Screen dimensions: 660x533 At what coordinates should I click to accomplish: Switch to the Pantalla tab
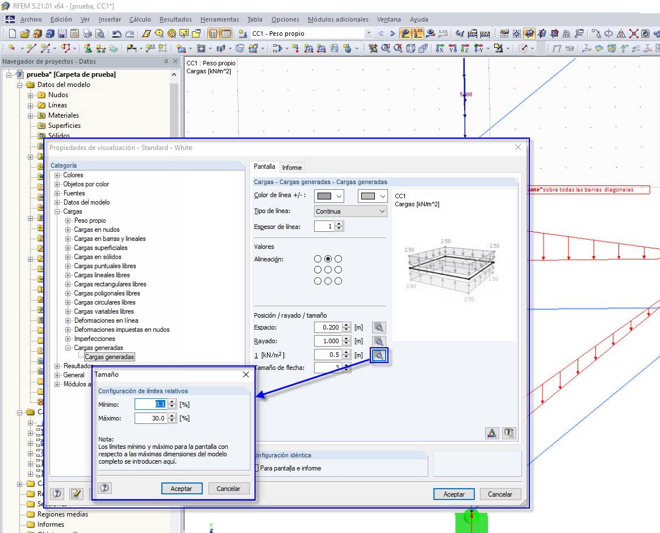[x=264, y=166]
